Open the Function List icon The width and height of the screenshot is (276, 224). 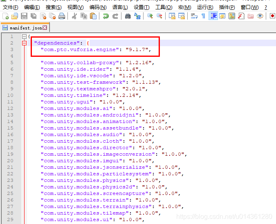point(241,16)
